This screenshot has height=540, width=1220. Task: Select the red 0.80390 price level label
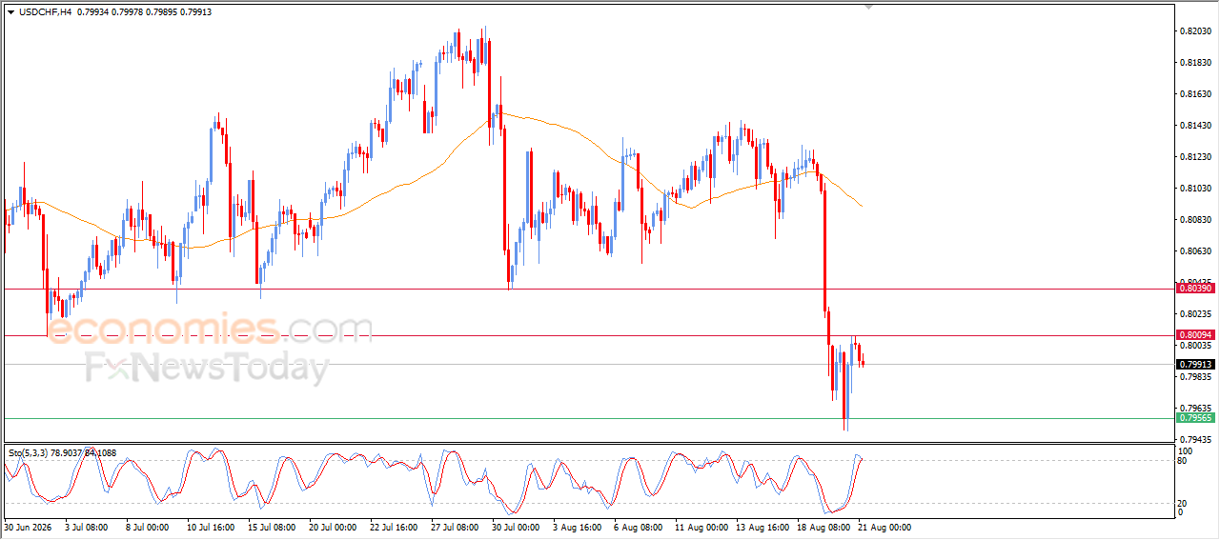pyautogui.click(x=1195, y=288)
